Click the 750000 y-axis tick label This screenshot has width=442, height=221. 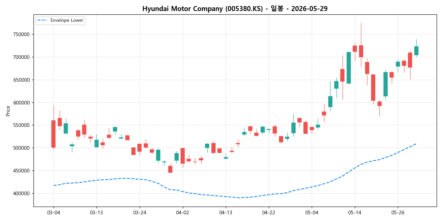pos(22,34)
